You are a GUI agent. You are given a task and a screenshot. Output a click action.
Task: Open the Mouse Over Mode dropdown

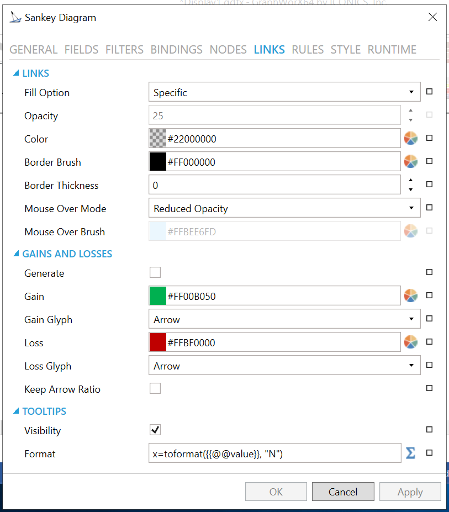tap(284, 209)
